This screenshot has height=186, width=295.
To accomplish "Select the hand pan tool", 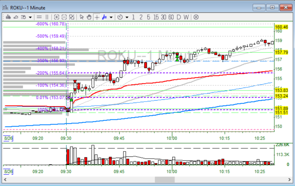I will pos(89,17).
